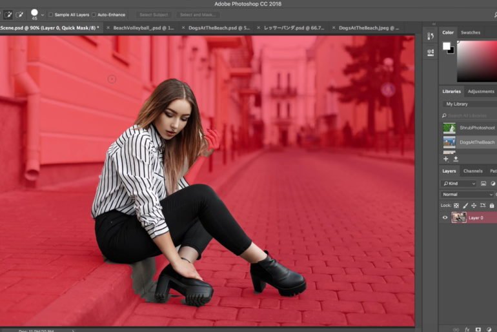Open the Normal blend mode dropdown
This screenshot has height=332, width=497.
coord(467,194)
